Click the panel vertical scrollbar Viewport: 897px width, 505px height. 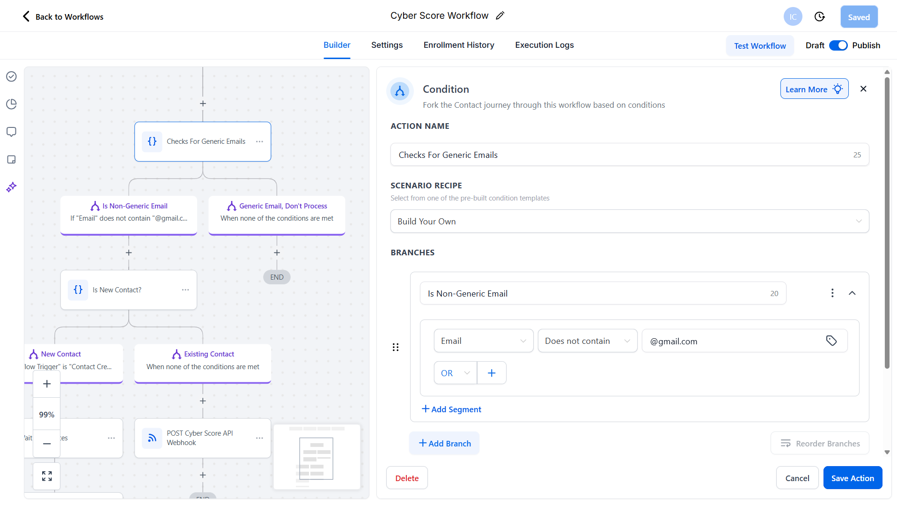887,223
